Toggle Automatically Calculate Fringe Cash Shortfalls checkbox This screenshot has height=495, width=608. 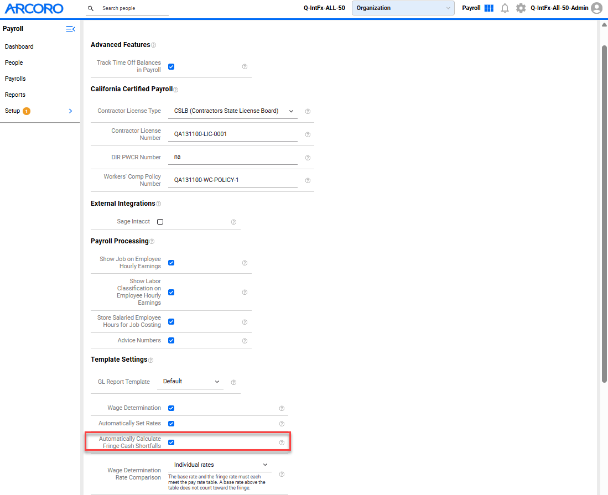point(171,442)
